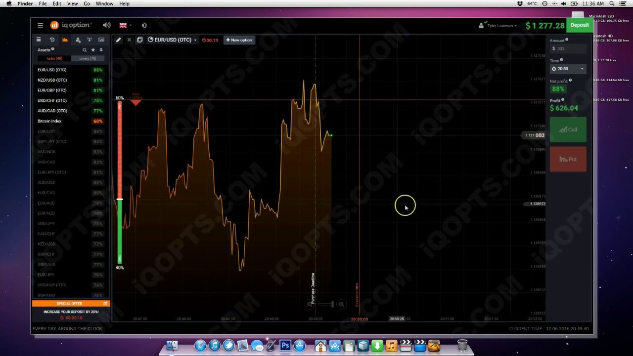The width and height of the screenshot is (633, 356).
Task: Select USD/CHF (OTC) asset row
Action: [x=70, y=100]
